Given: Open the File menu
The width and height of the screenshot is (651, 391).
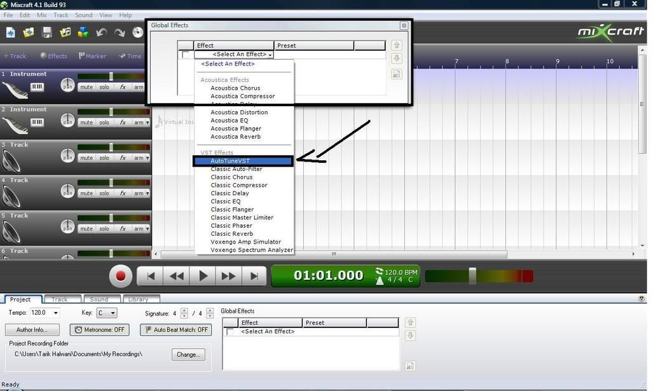Looking at the screenshot, I should [x=8, y=15].
